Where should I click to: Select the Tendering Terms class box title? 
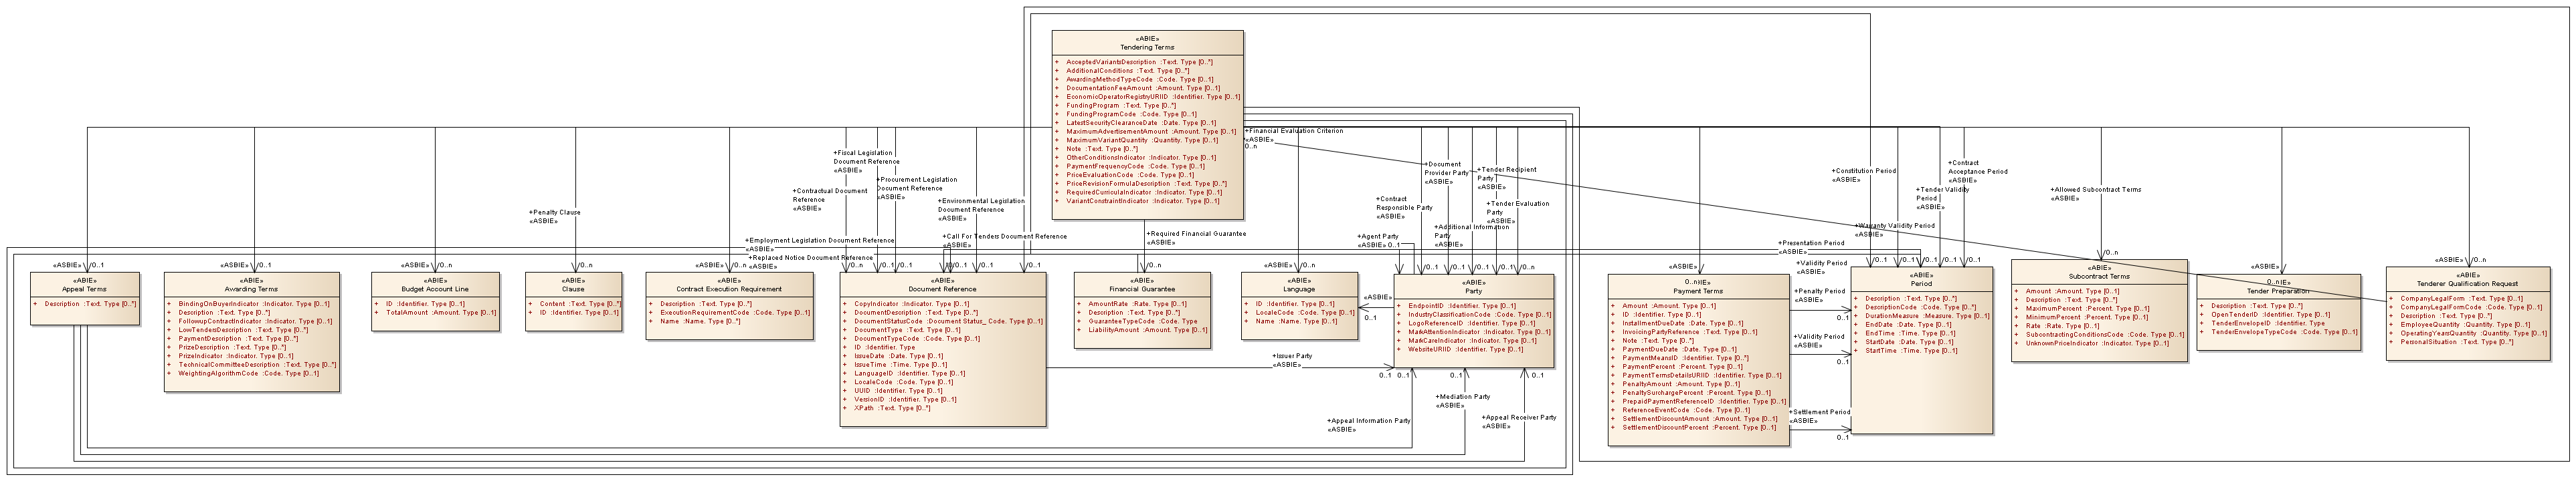pos(1146,47)
